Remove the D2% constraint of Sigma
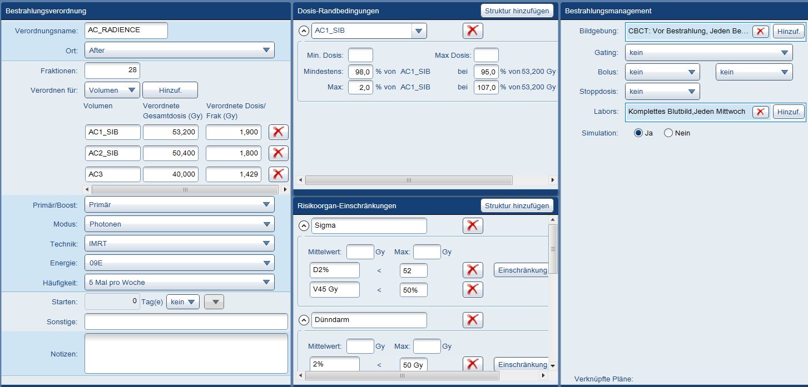808x387 pixels. pyautogui.click(x=473, y=270)
